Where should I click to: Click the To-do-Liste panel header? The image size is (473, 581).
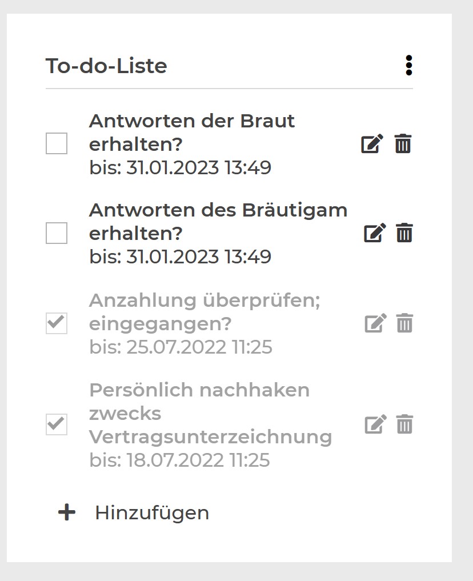(x=106, y=66)
